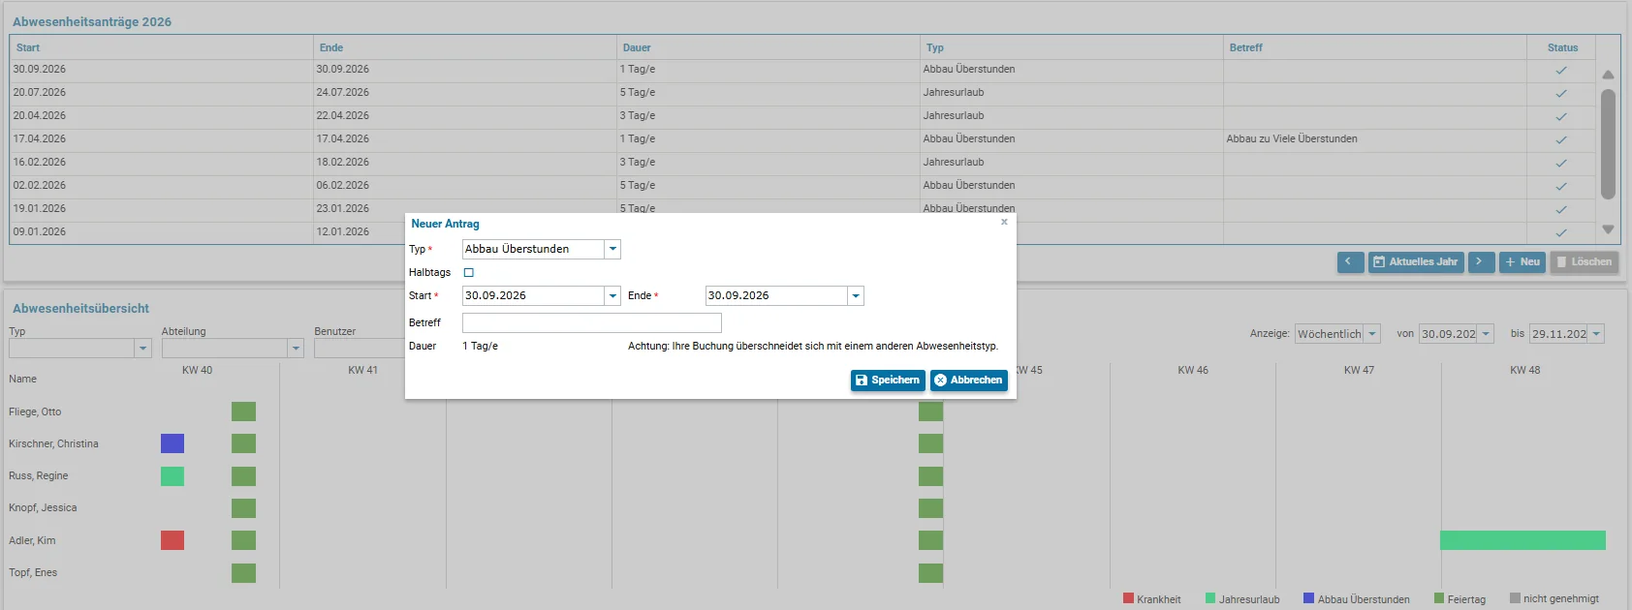Viewport: 1632px width, 610px height.
Task: Go to the previous year with the left chevron
Action: tap(1350, 262)
